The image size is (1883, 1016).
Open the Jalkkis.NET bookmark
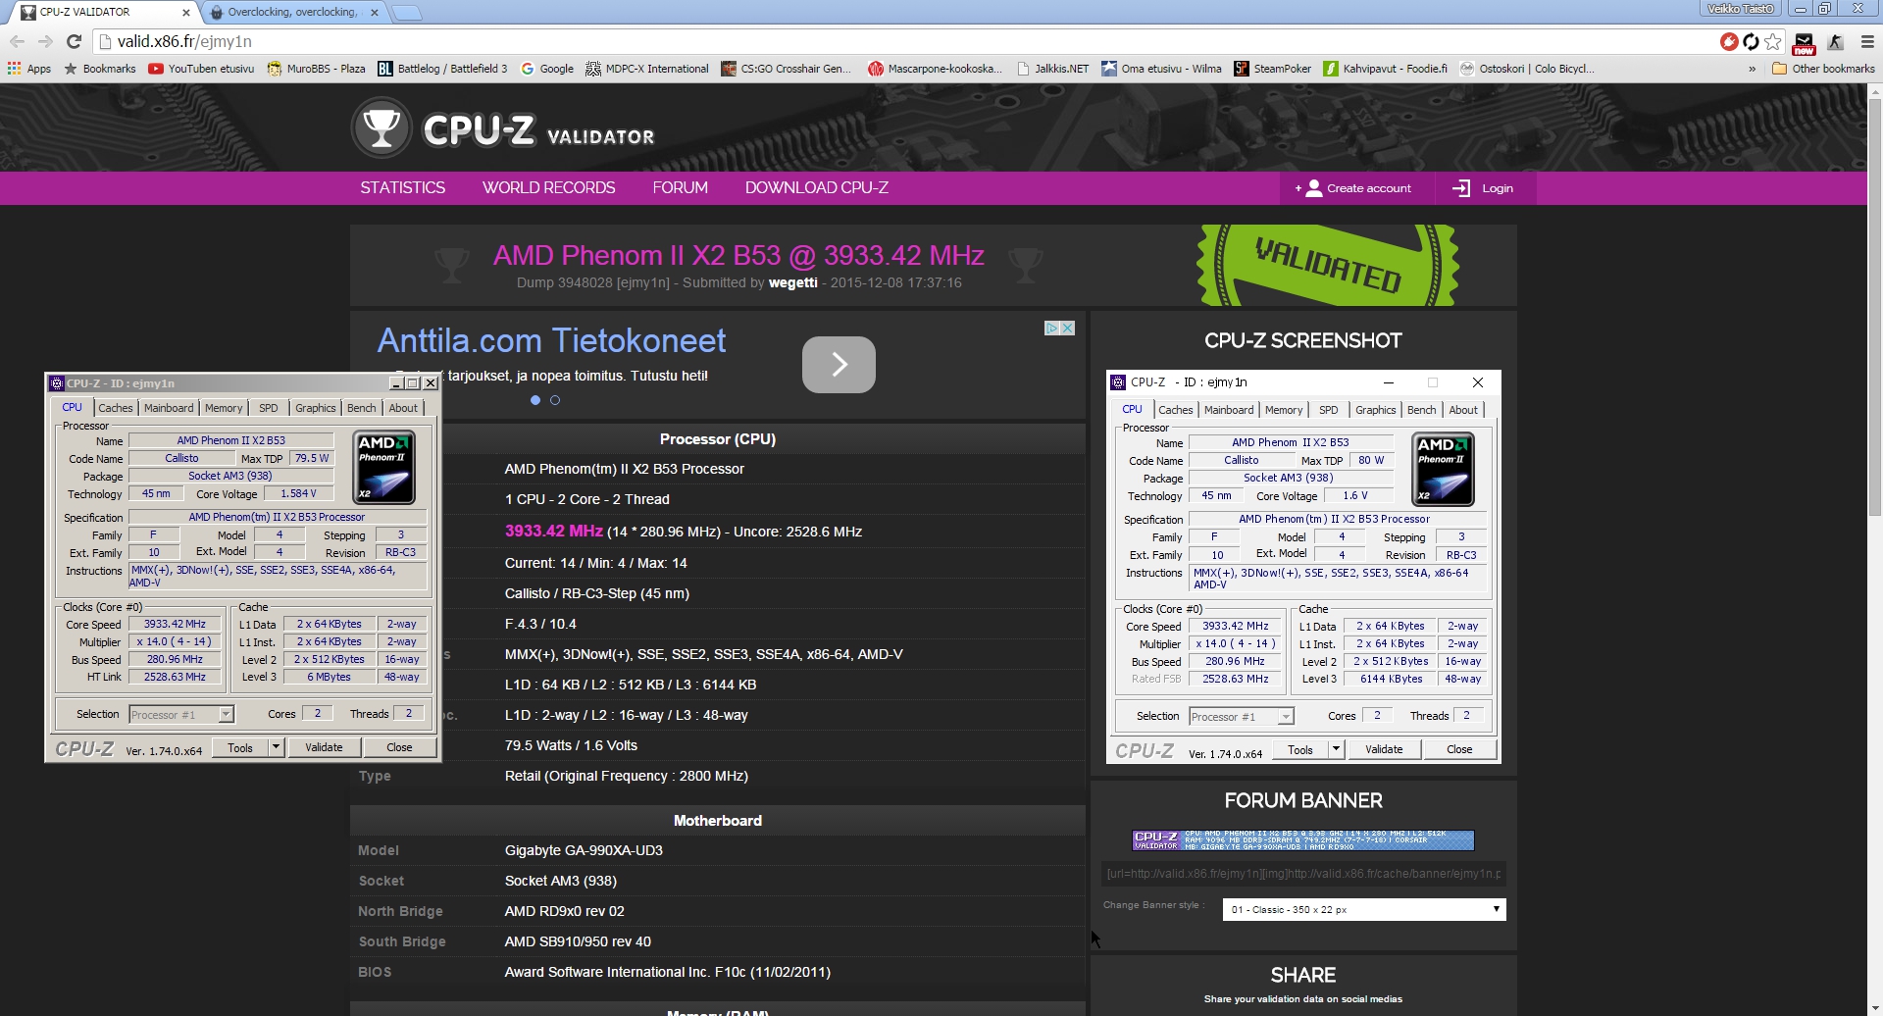(x=1053, y=69)
